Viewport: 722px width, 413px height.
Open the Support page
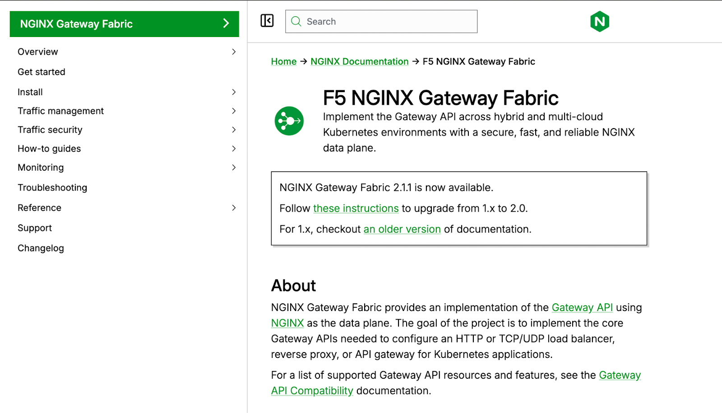point(35,228)
